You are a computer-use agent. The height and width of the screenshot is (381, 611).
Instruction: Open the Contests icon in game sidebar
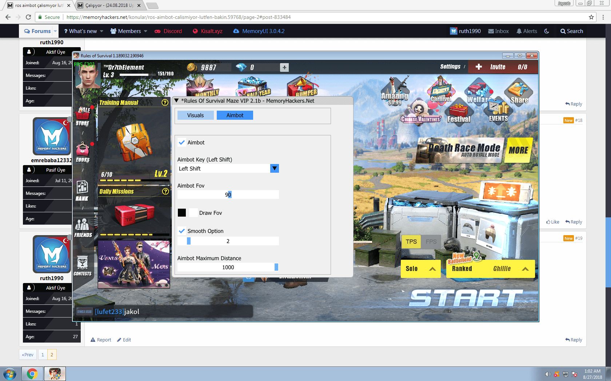tap(83, 266)
